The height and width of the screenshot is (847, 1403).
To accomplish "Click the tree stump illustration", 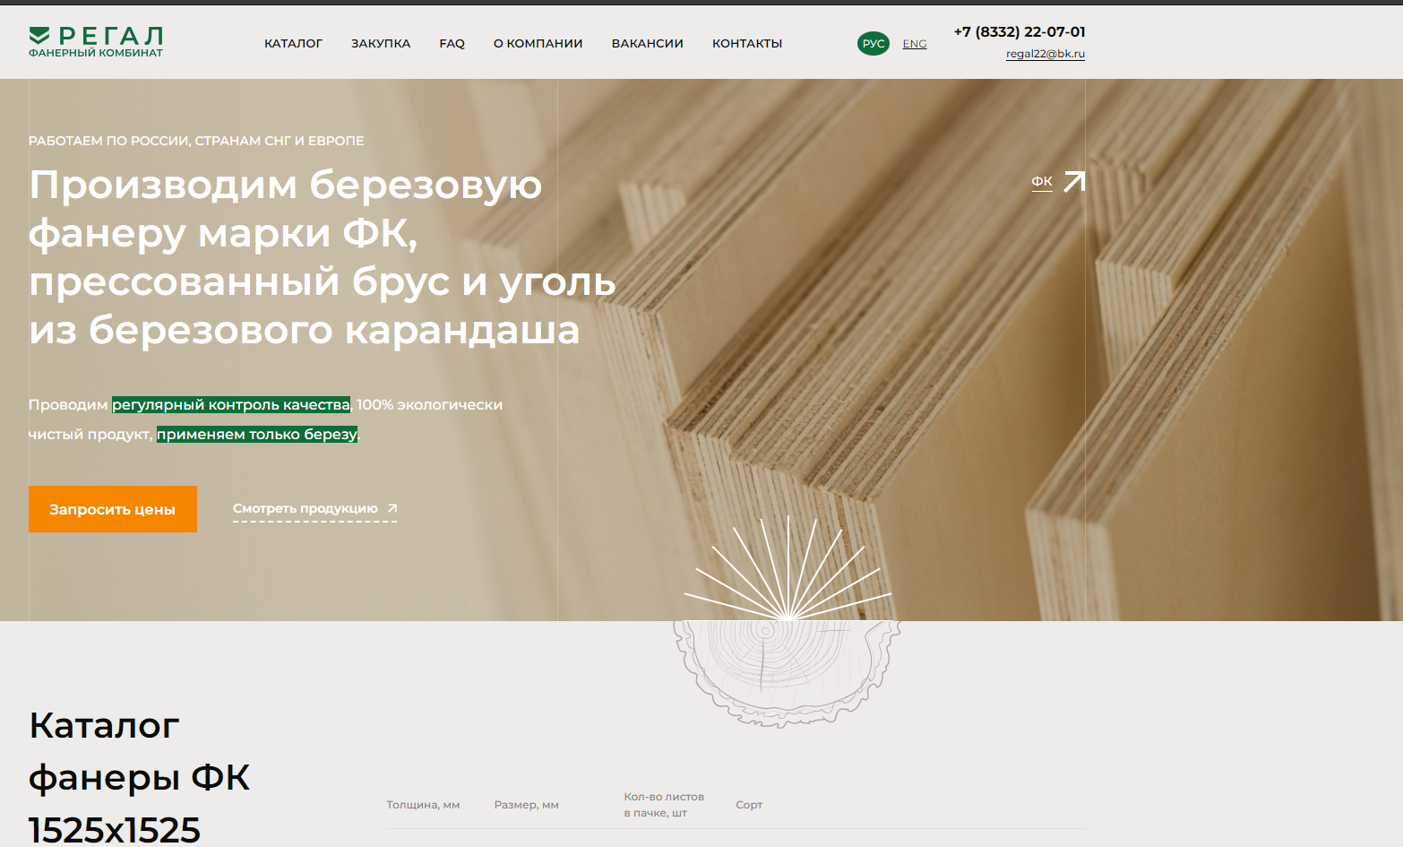I will coord(787,670).
